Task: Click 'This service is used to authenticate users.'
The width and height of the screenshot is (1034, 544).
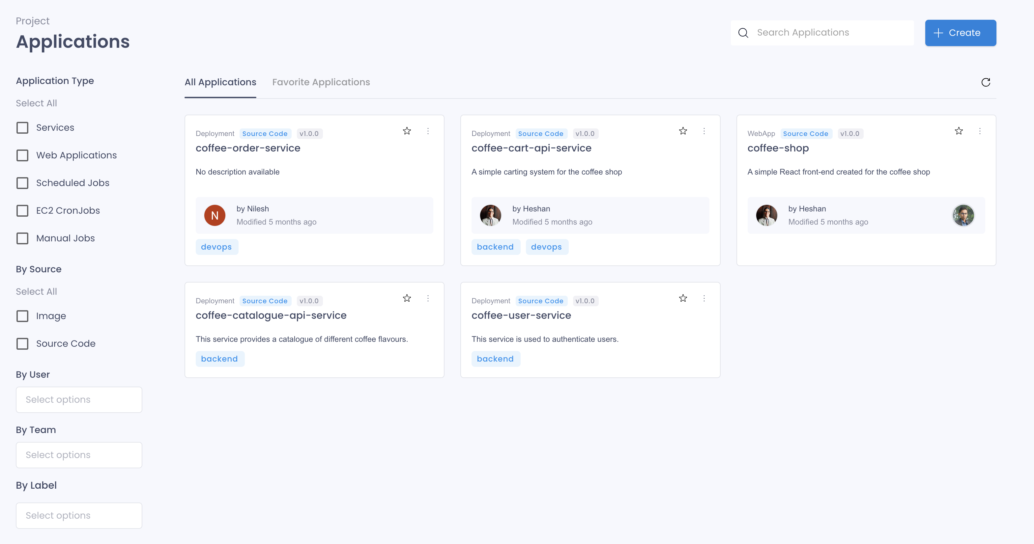Action: [x=545, y=340]
